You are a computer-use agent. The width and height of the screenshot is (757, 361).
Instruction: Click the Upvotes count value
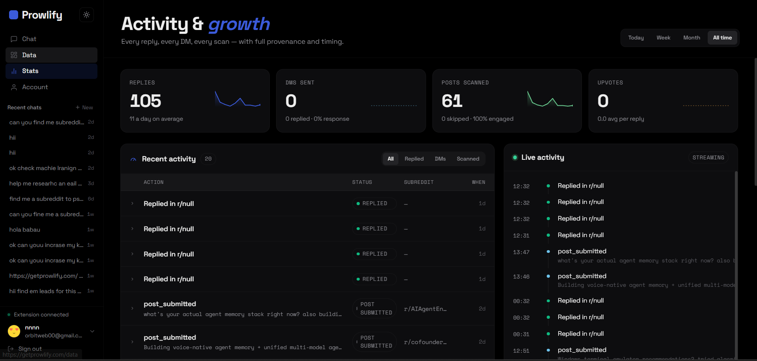pos(603,101)
